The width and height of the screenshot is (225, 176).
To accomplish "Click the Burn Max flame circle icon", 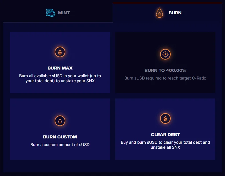I will click(60, 52).
